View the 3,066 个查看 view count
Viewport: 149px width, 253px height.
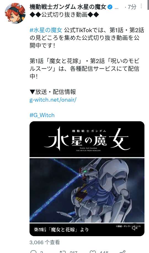[x=45, y=242]
